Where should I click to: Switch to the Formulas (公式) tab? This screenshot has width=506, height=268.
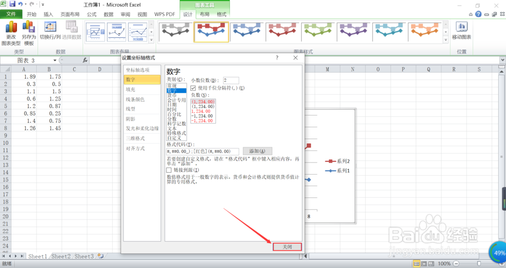(x=92, y=14)
